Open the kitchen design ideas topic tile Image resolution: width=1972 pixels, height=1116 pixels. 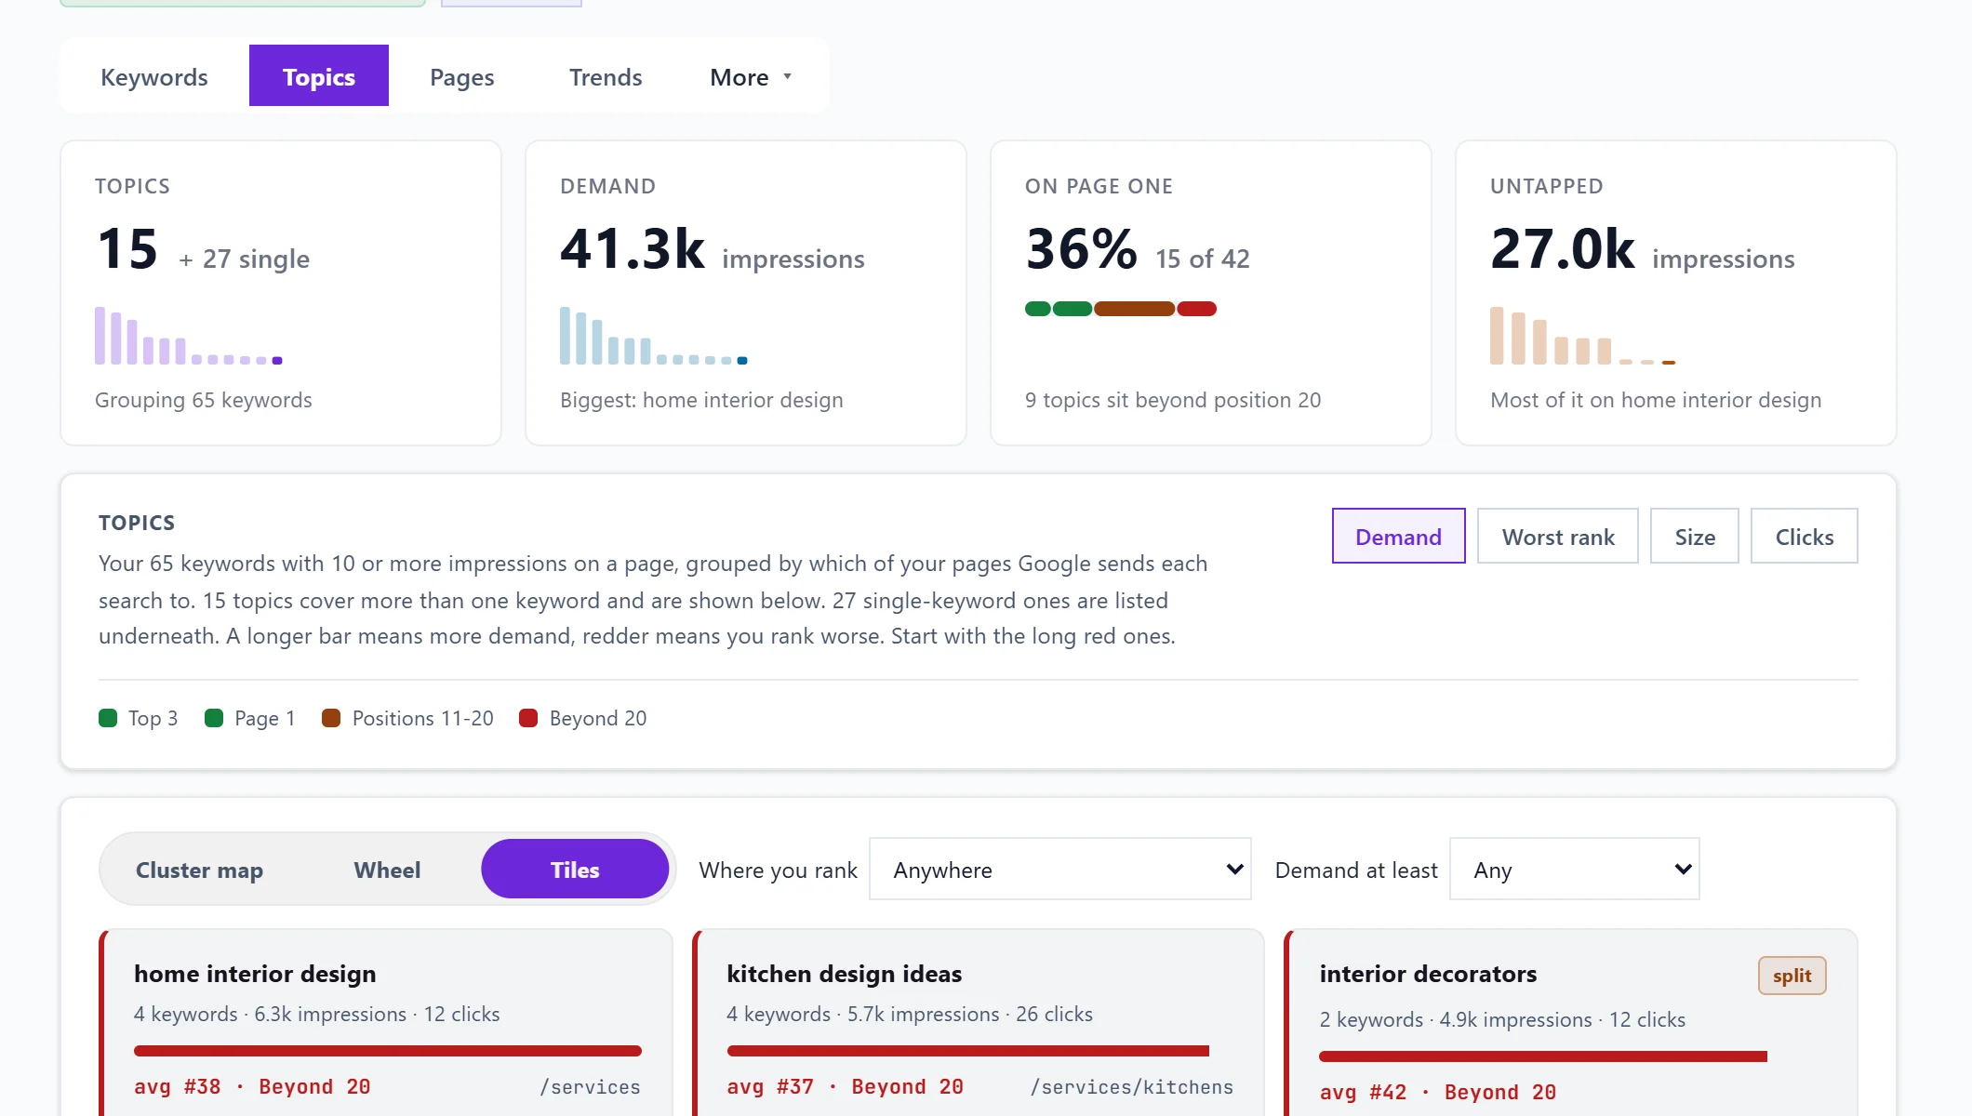[979, 1023]
